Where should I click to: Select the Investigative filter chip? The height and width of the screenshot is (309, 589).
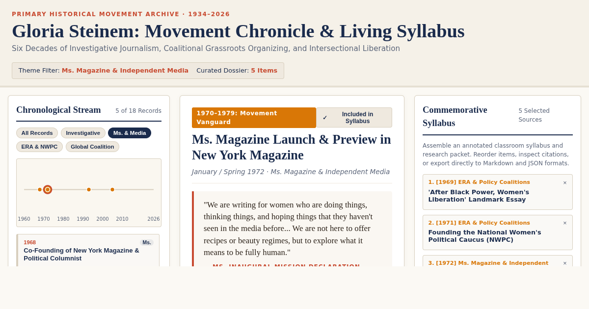click(83, 133)
